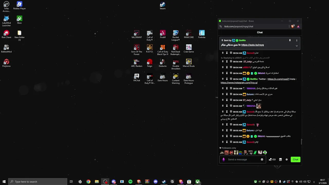The image size is (329, 185).
Task: Timeout 27_July 08:54 AM خدمة المرضى message
Action: 227,62
